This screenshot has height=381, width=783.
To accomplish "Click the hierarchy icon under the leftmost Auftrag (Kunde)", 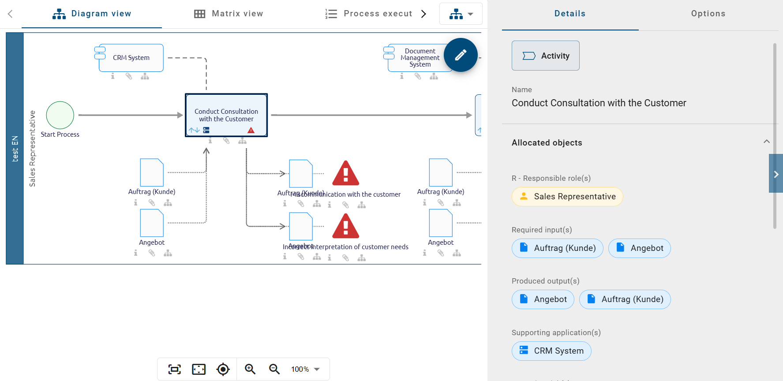I will point(168,203).
